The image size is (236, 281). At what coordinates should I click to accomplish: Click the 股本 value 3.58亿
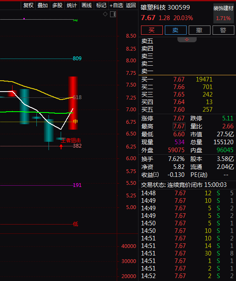click(225, 159)
